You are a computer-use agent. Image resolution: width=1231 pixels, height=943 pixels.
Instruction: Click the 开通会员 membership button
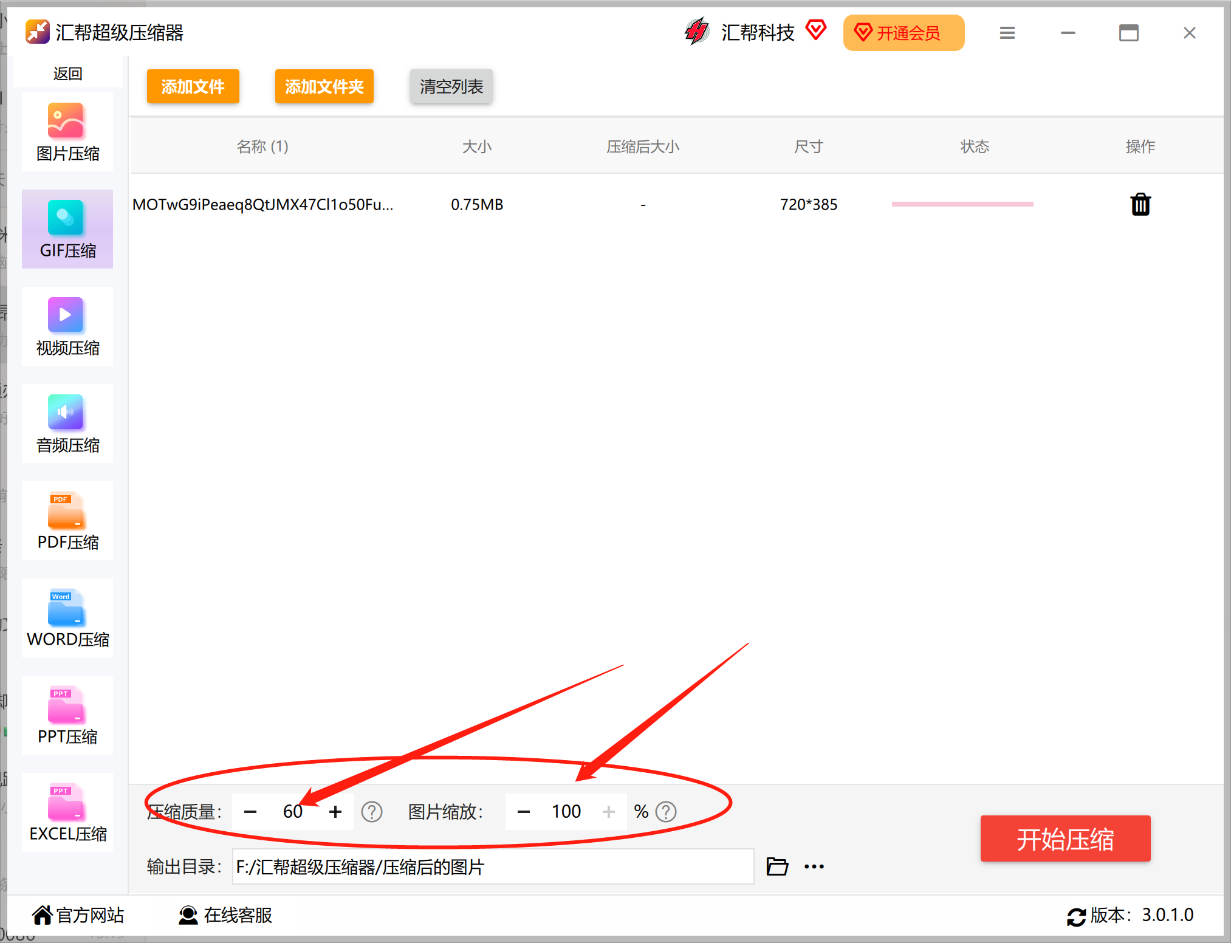click(x=904, y=33)
